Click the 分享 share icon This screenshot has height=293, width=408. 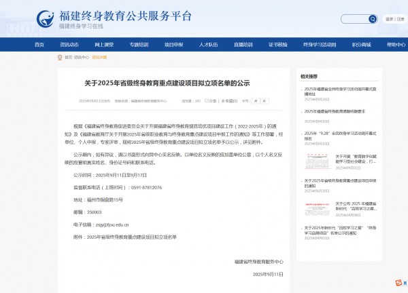(x=210, y=100)
